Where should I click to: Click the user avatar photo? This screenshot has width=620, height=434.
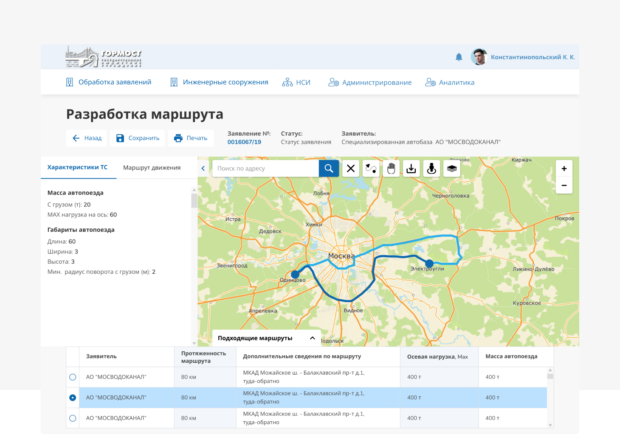tap(479, 57)
